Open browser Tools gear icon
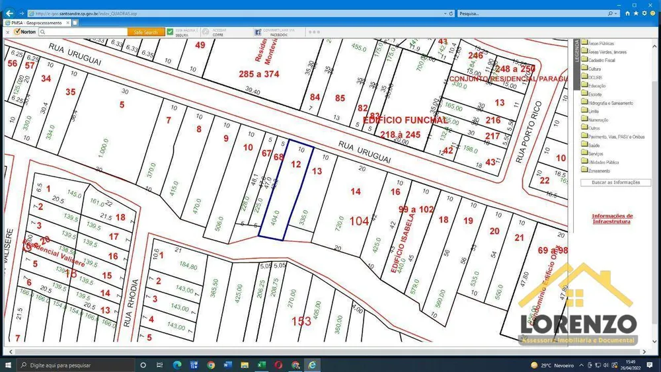Viewport: 661px width, 372px height. click(644, 13)
